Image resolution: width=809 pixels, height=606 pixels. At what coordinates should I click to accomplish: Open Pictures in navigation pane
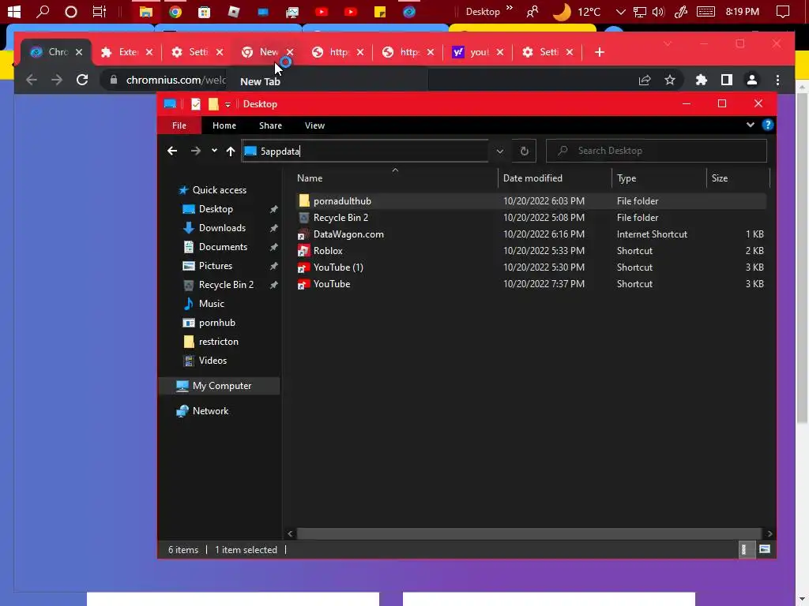click(215, 266)
